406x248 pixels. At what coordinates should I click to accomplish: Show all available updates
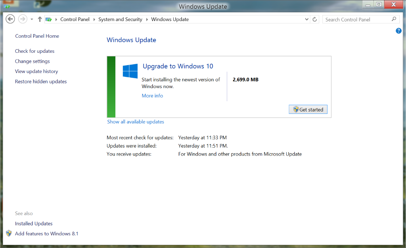[136, 122]
